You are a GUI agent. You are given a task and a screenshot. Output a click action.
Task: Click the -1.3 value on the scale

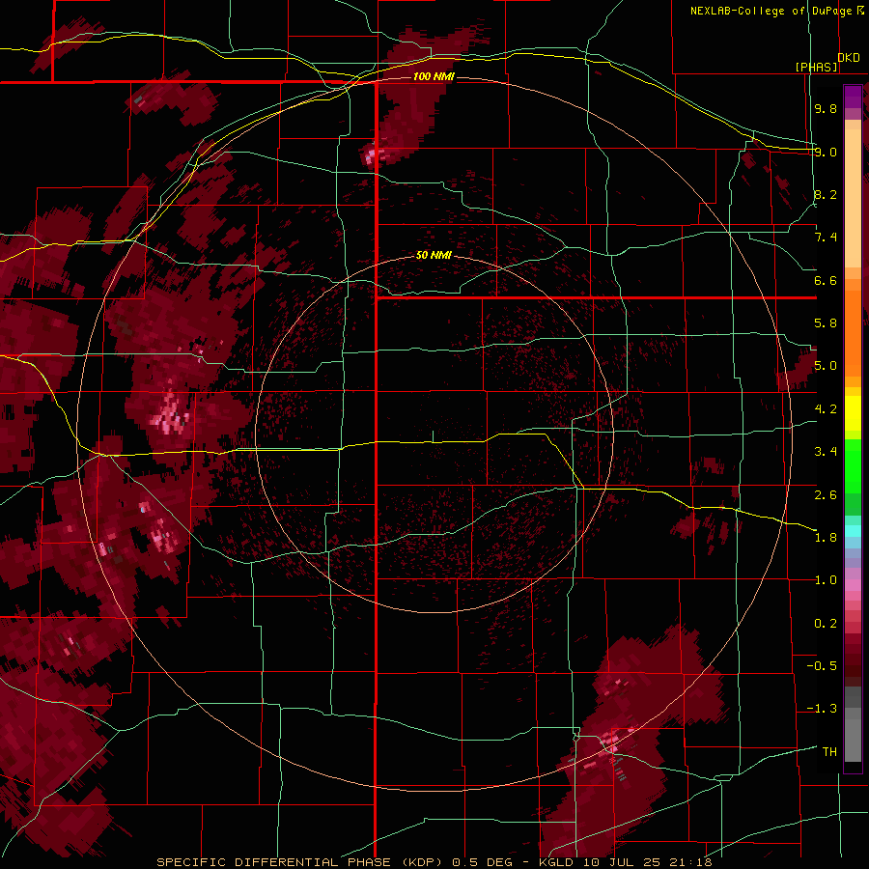pyautogui.click(x=822, y=709)
